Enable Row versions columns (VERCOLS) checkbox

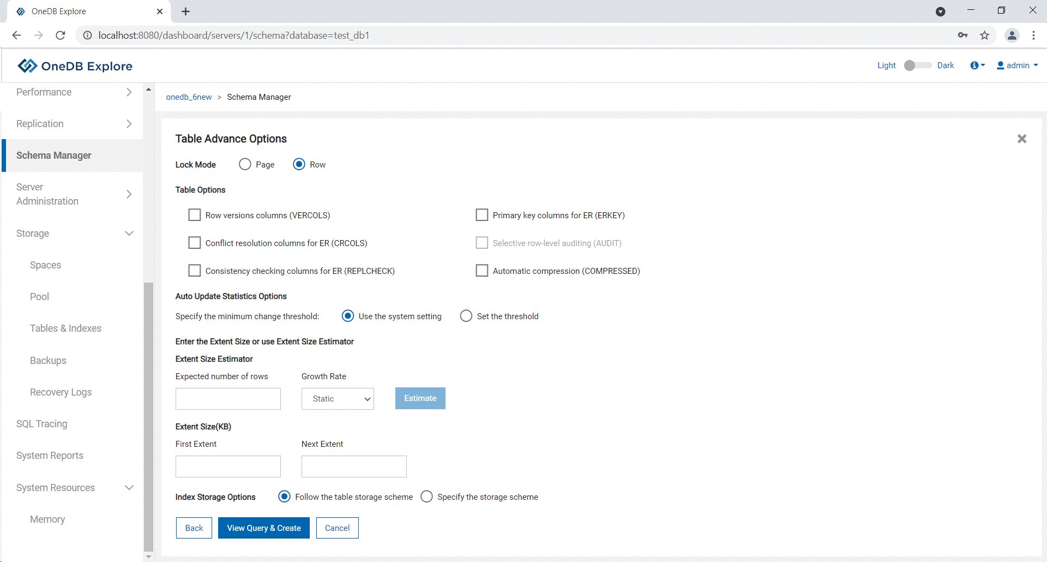point(195,215)
